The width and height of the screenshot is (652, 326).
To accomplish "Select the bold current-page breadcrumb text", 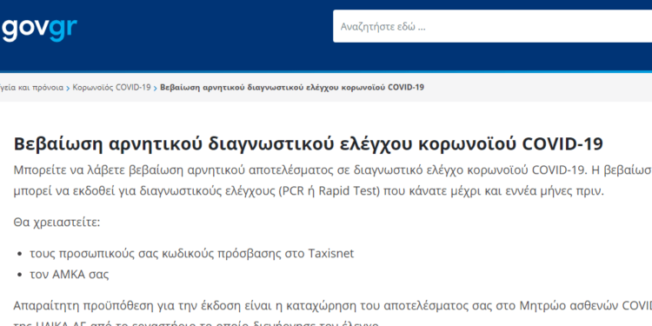I will (x=292, y=88).
